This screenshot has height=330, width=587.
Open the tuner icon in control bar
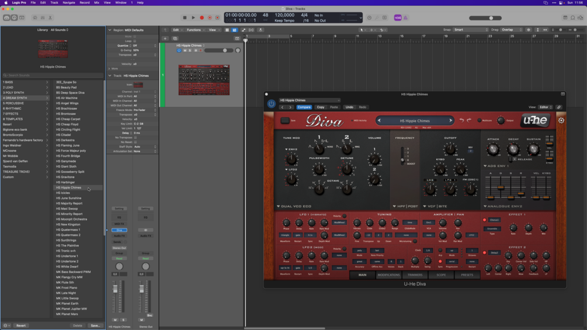tap(377, 18)
